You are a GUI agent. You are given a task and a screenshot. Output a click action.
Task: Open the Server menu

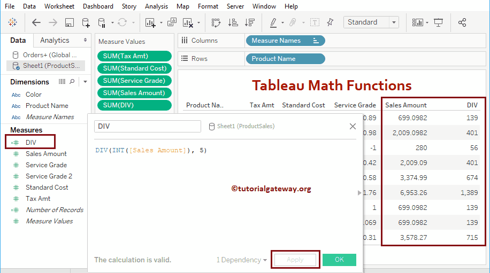[x=235, y=6]
